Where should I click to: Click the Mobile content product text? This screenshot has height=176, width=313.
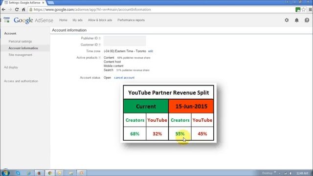coord(113,66)
